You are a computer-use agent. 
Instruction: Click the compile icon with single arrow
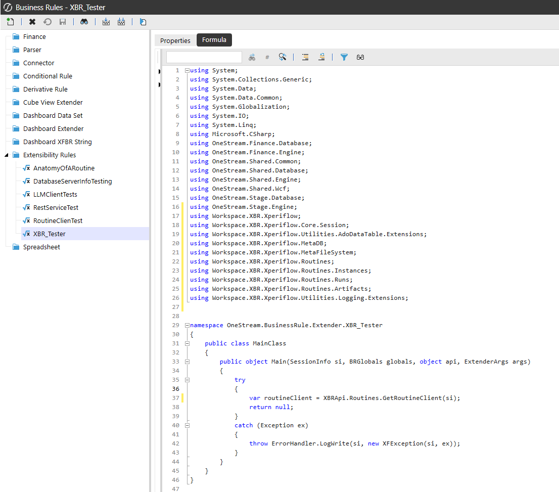click(x=106, y=22)
